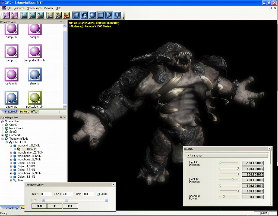Select the pen nib toolbar icon
The width and height of the screenshot is (278, 216).
point(117,15)
